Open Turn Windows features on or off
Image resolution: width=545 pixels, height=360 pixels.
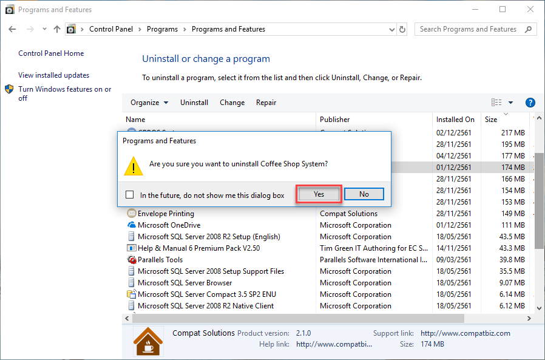(65, 93)
